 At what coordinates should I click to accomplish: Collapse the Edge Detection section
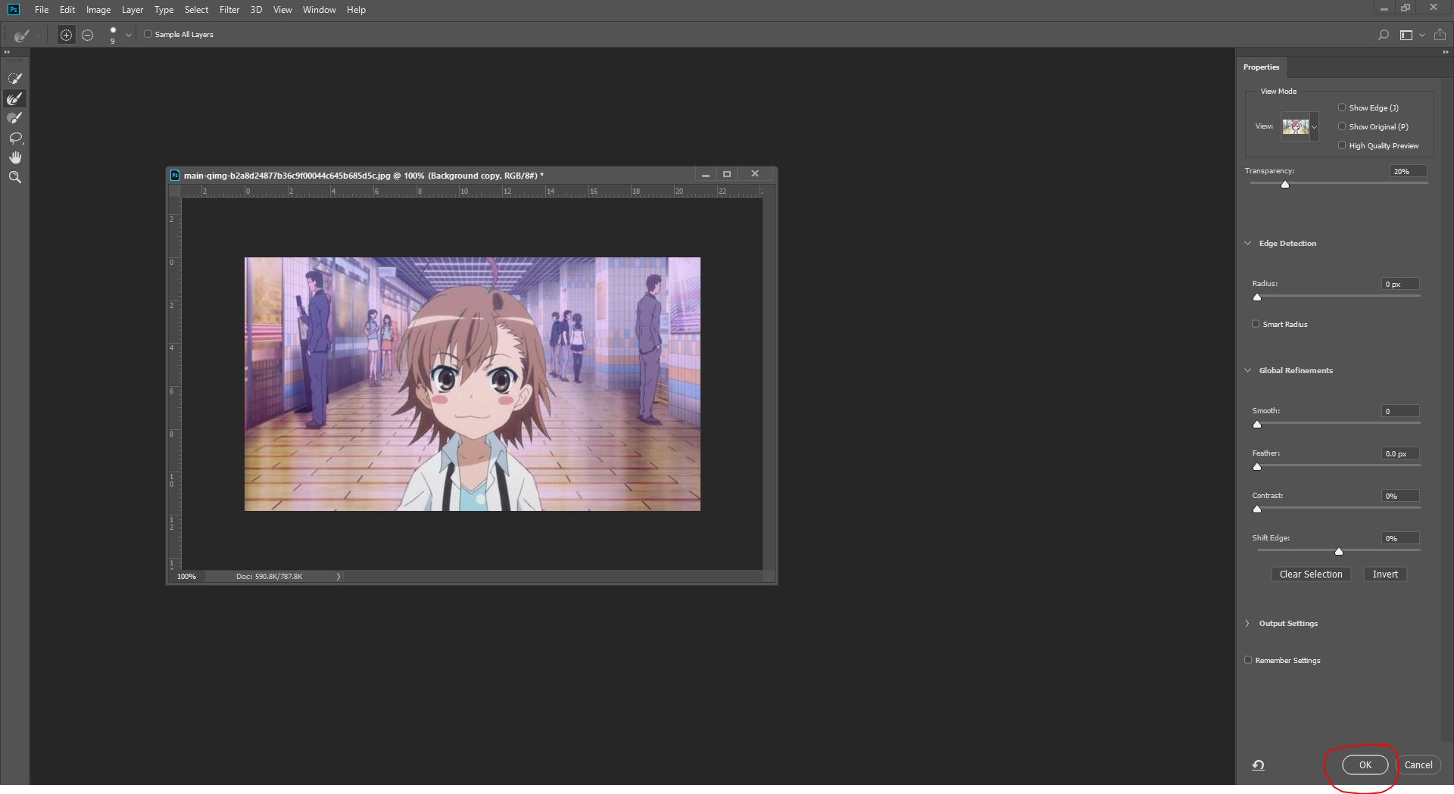(x=1247, y=243)
